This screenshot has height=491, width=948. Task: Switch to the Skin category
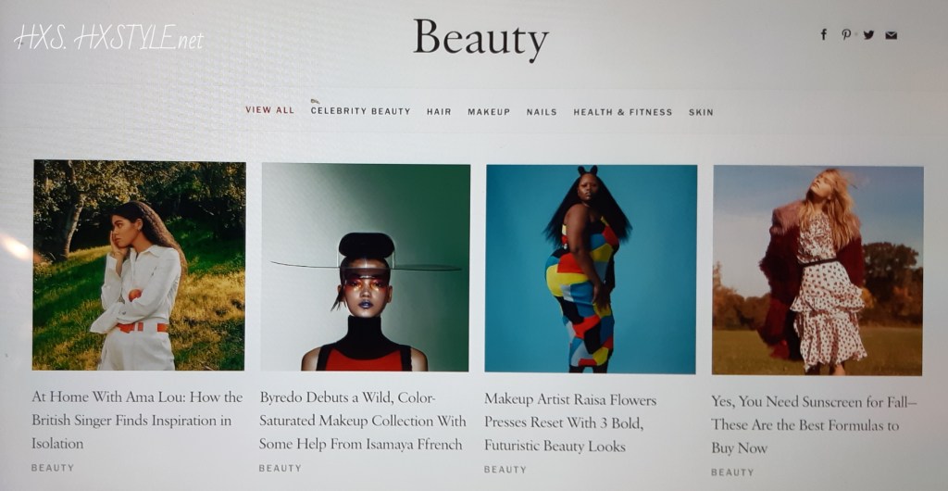coord(701,112)
